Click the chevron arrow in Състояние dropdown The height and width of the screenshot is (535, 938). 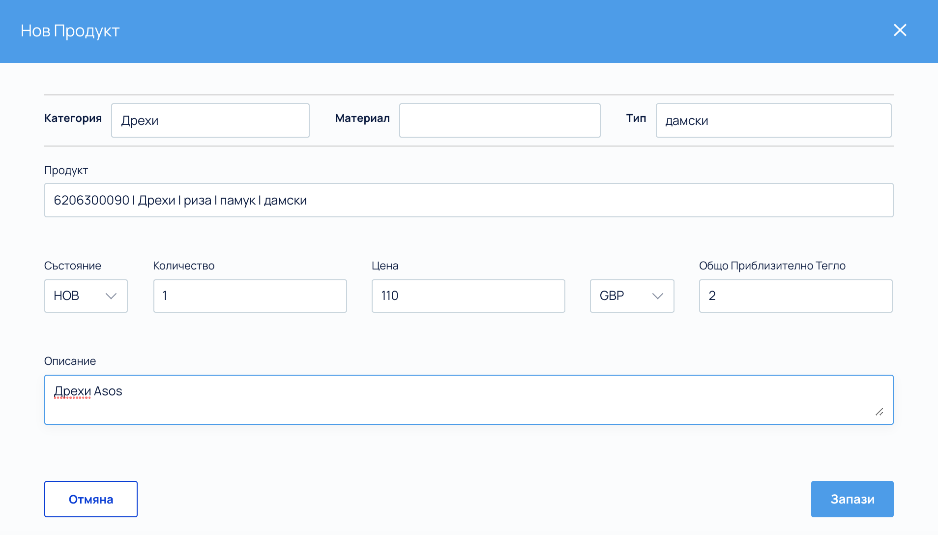pos(111,296)
